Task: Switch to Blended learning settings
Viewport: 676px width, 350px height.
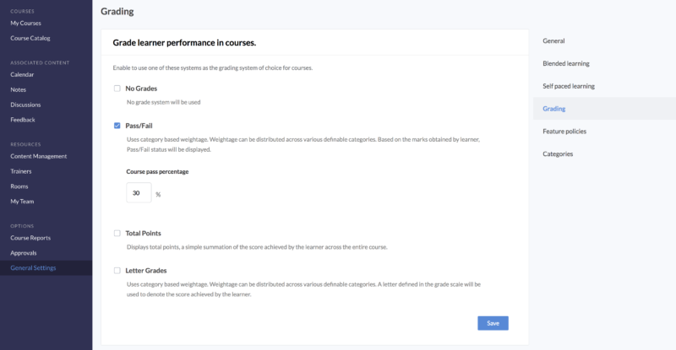Action: (566, 63)
